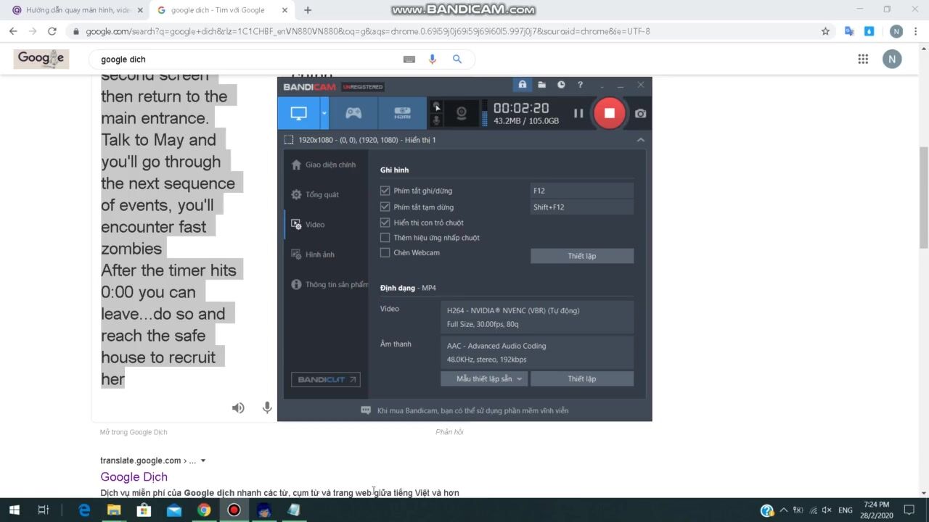
Task: Select HDMI device recording mode
Action: pos(402,113)
